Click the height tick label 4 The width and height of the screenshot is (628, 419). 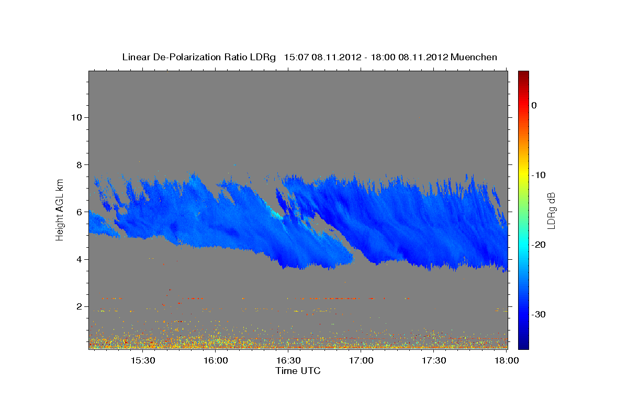pos(78,259)
